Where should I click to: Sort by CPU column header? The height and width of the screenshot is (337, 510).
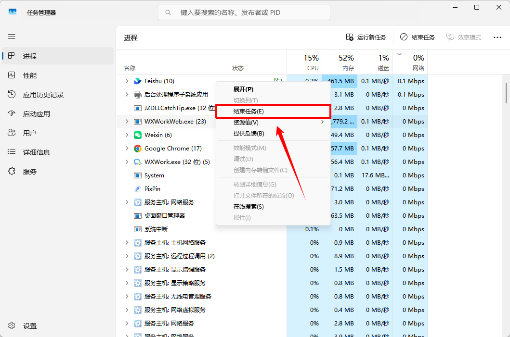304,62
